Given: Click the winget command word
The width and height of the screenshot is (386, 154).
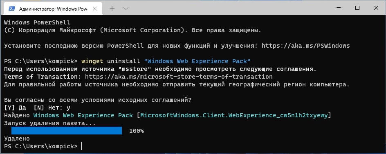Looking at the screenshot, I should pyautogui.click(x=92, y=61).
